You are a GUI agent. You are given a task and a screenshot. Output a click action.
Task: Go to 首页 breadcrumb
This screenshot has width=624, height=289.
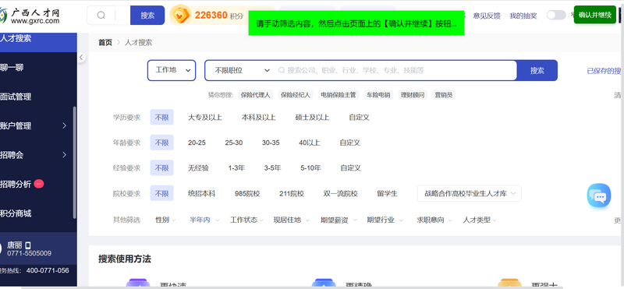click(x=105, y=43)
